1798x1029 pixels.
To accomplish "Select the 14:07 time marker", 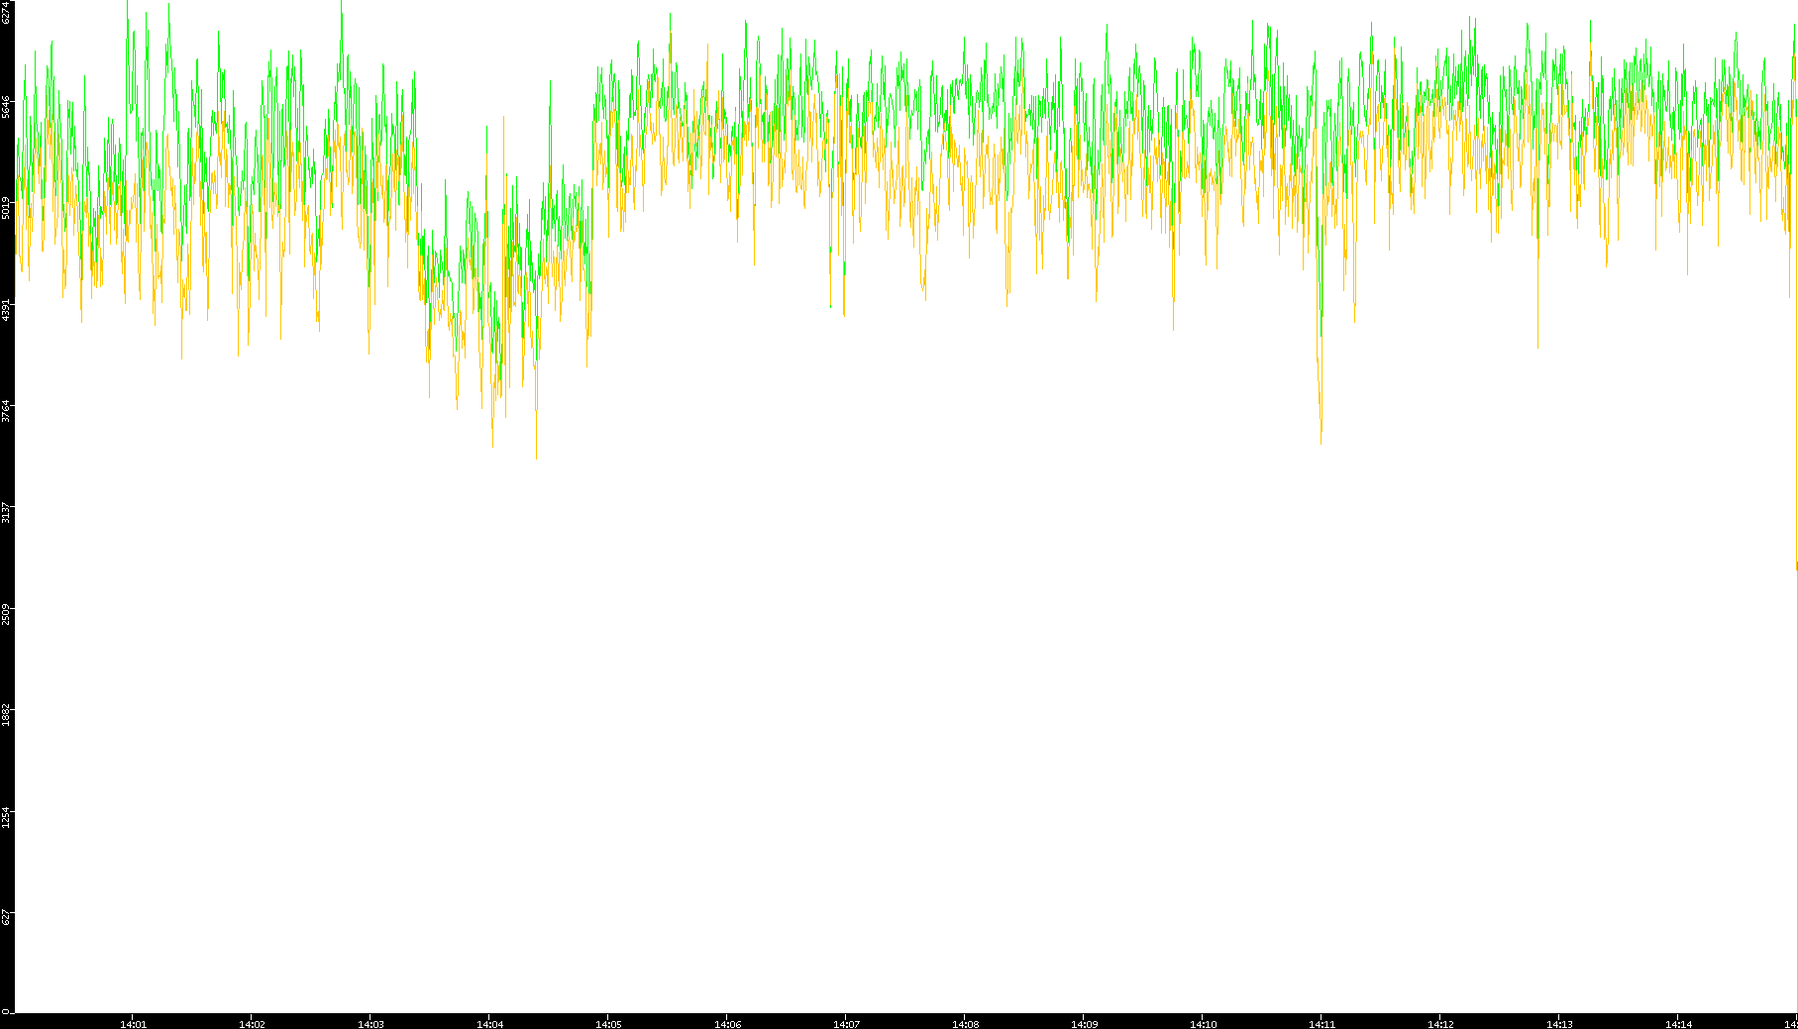I will [846, 1024].
